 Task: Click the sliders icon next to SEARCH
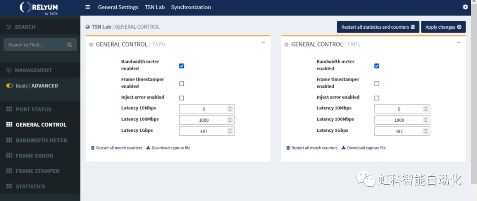pyautogui.click(x=9, y=27)
